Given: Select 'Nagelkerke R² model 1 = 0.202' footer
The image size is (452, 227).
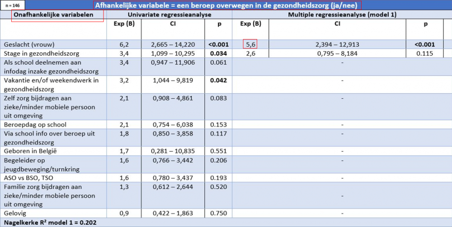Looking at the screenshot, I should [x=50, y=222].
